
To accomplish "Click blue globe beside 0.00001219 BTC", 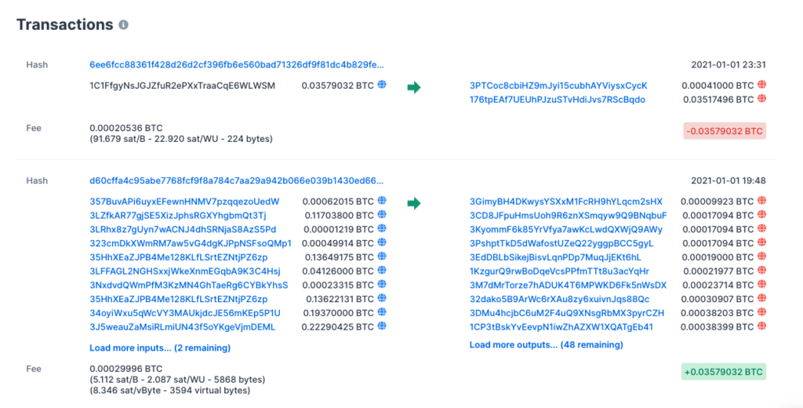I will pyautogui.click(x=382, y=228).
